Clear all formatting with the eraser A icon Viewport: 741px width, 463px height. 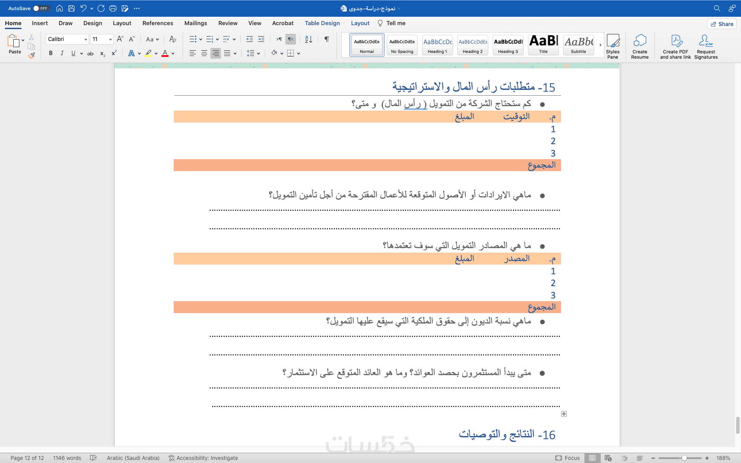tap(173, 39)
